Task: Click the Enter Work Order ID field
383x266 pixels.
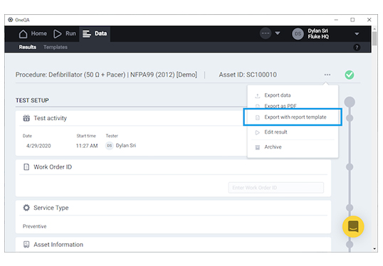Action: [276, 188]
